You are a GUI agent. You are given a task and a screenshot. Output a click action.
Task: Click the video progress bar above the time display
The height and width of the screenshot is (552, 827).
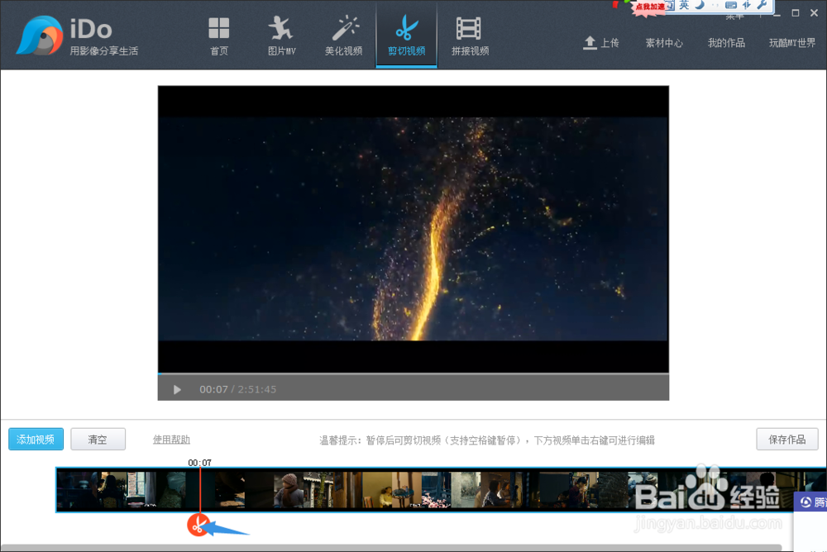pos(413,374)
